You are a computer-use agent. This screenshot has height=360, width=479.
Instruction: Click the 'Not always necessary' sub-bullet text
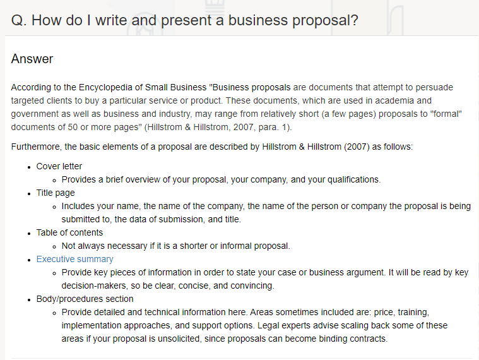[176, 246]
